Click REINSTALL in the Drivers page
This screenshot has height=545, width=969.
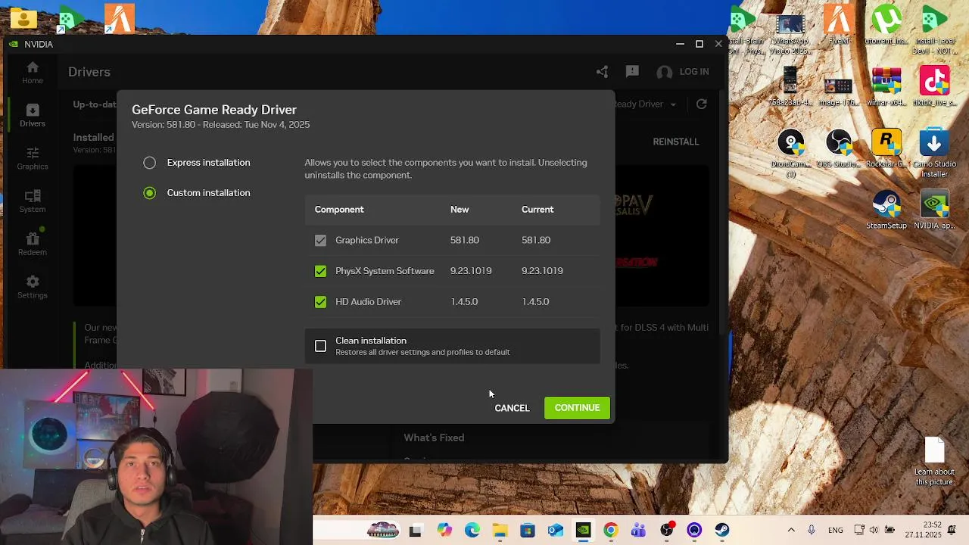[676, 142]
